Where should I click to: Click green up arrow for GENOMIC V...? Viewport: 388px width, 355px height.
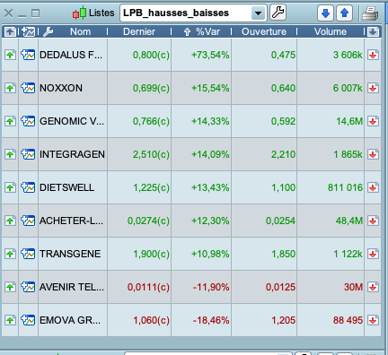coord(10,121)
